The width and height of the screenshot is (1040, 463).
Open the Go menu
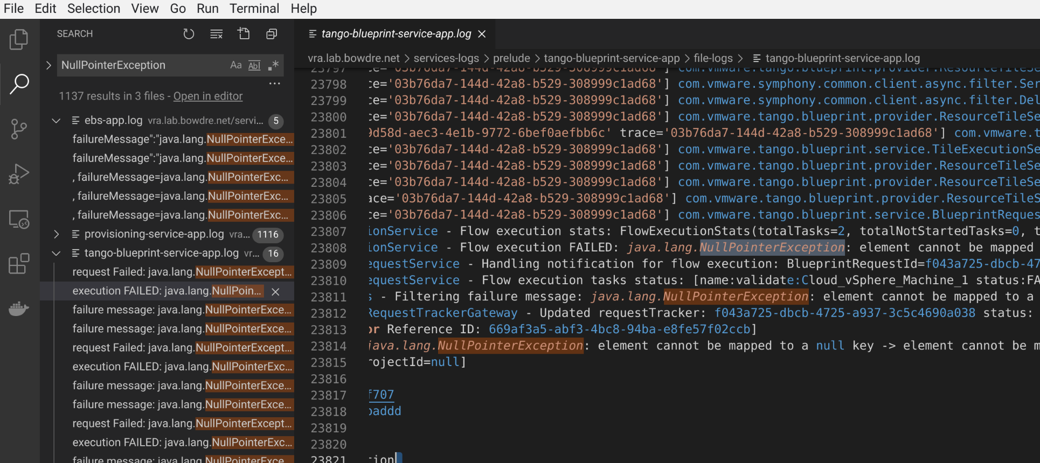[178, 9]
